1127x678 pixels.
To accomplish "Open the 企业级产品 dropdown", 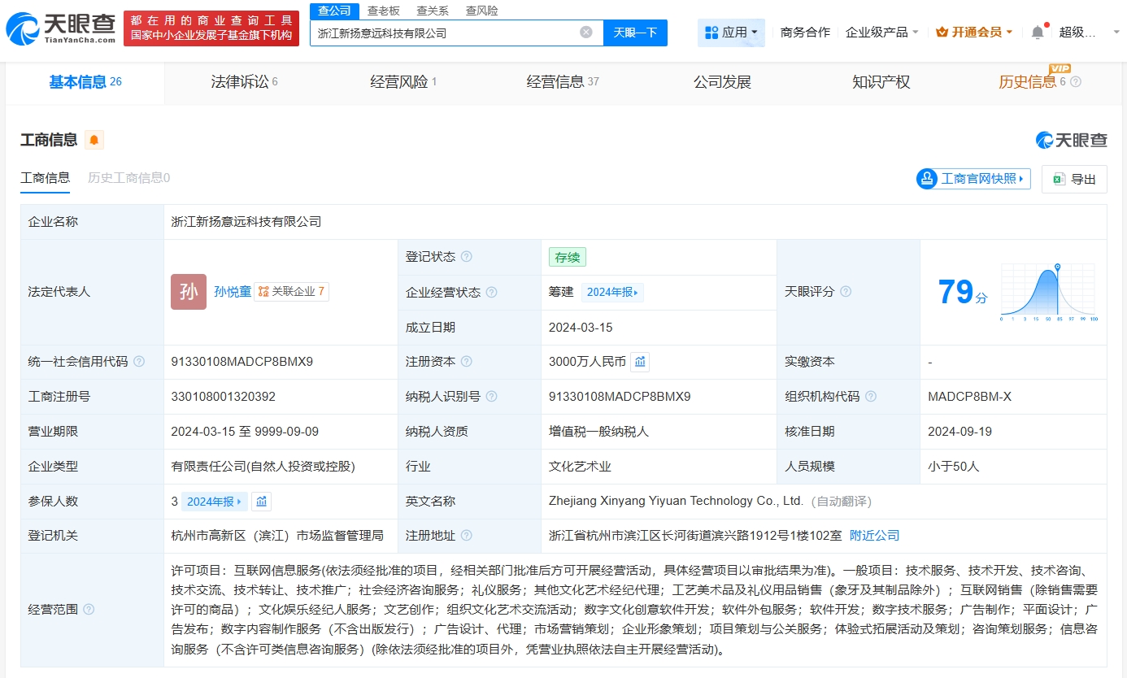I will tap(881, 33).
